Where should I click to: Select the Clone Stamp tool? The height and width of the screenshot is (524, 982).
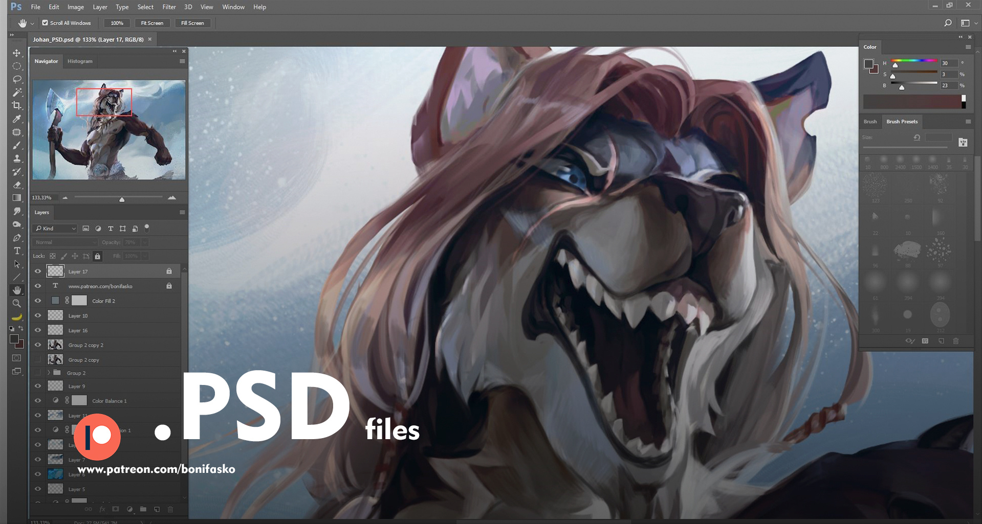point(17,158)
